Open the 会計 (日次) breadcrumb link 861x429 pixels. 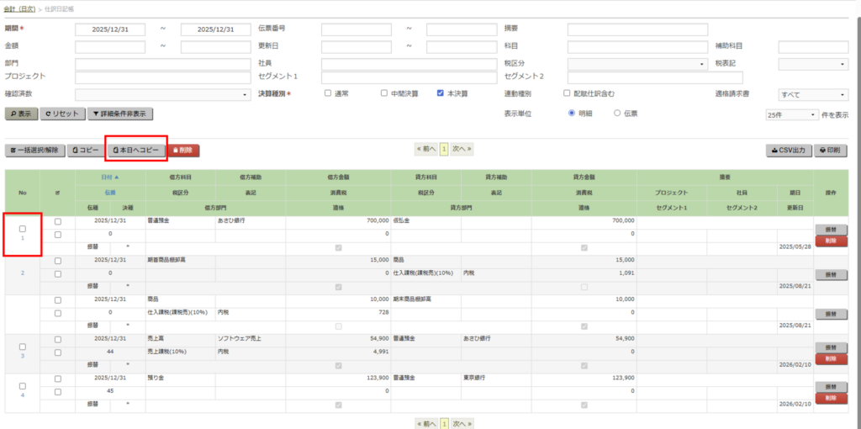click(x=19, y=8)
